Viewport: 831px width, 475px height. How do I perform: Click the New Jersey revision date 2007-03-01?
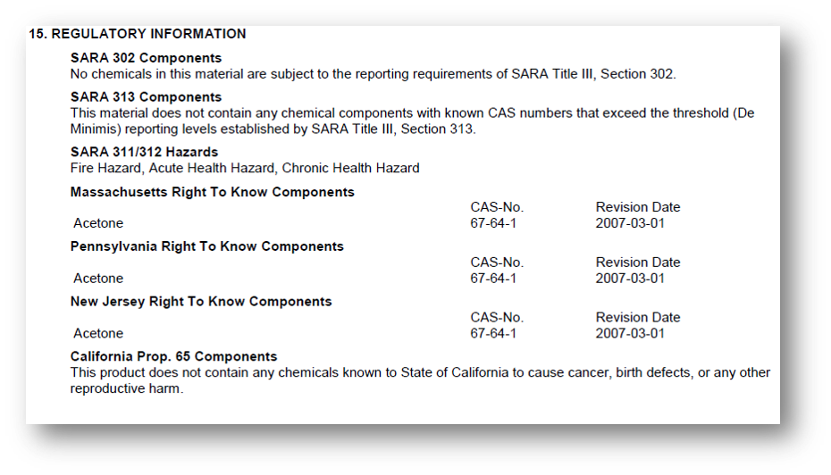pos(630,333)
